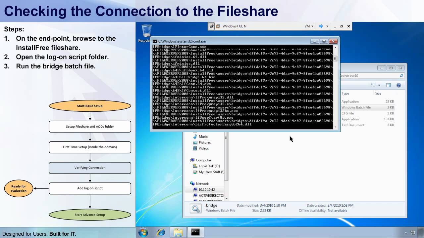Select the 132 KB Application row
The height and width of the screenshot is (238, 424).
click(368, 119)
